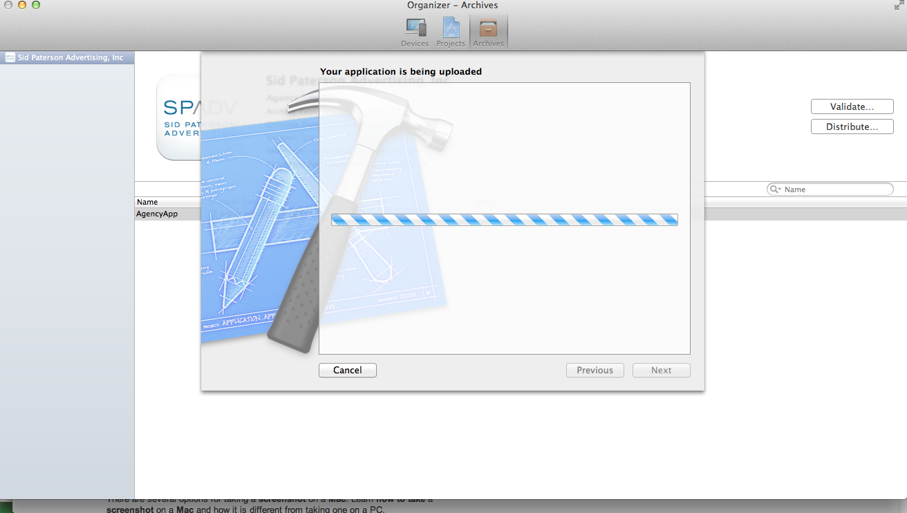Select the AgencyApp archive row
The height and width of the screenshot is (513, 907).
tap(521, 214)
